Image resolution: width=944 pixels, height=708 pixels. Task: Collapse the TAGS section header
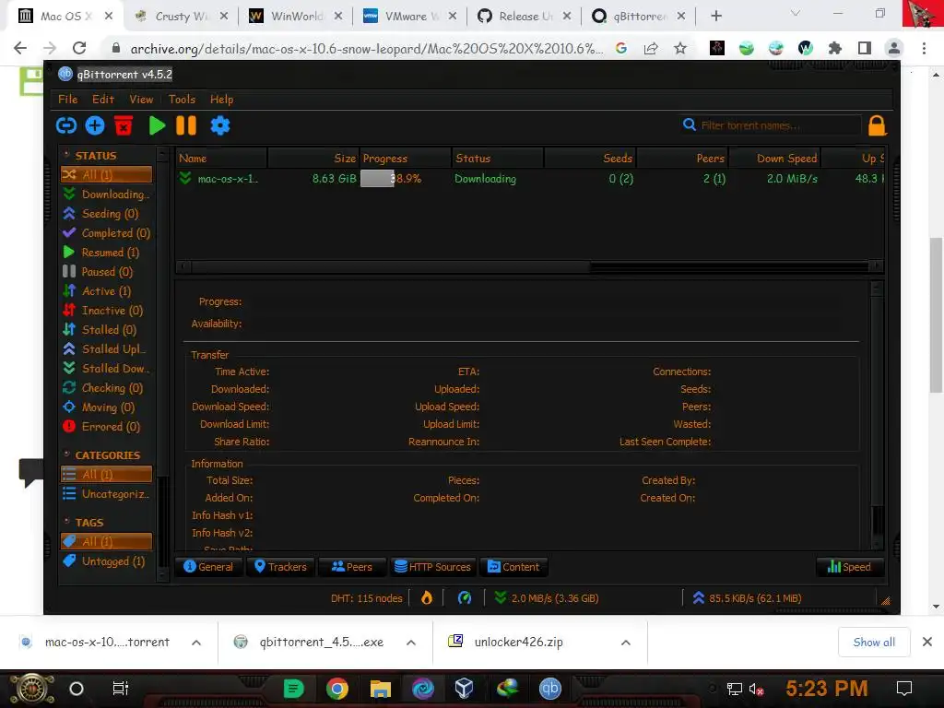point(83,523)
